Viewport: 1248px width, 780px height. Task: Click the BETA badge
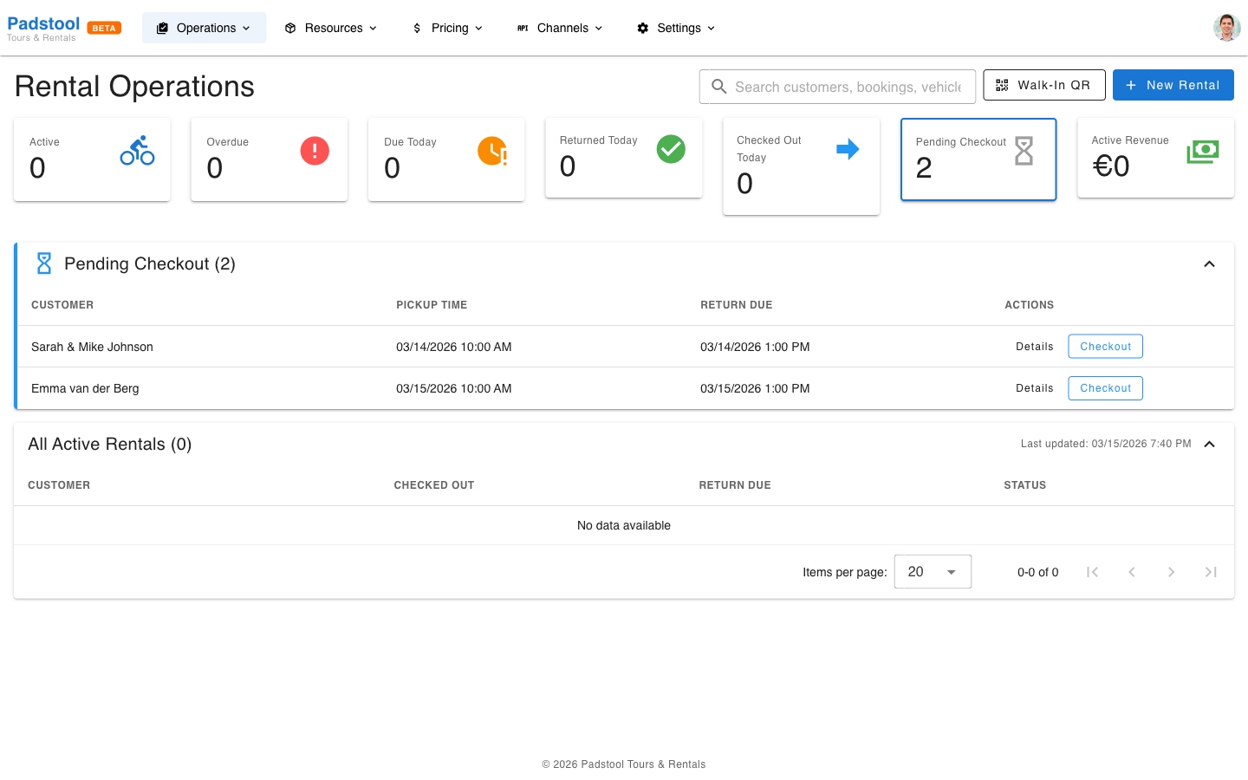(x=104, y=28)
